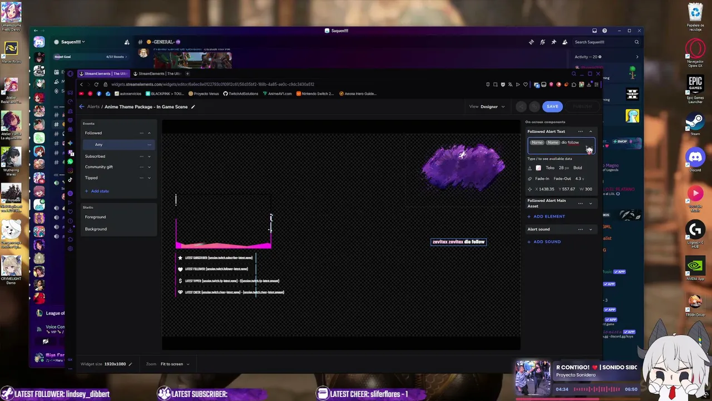Click the browser address bar URL
Viewport: 712px width, 401px height.
click(212, 85)
